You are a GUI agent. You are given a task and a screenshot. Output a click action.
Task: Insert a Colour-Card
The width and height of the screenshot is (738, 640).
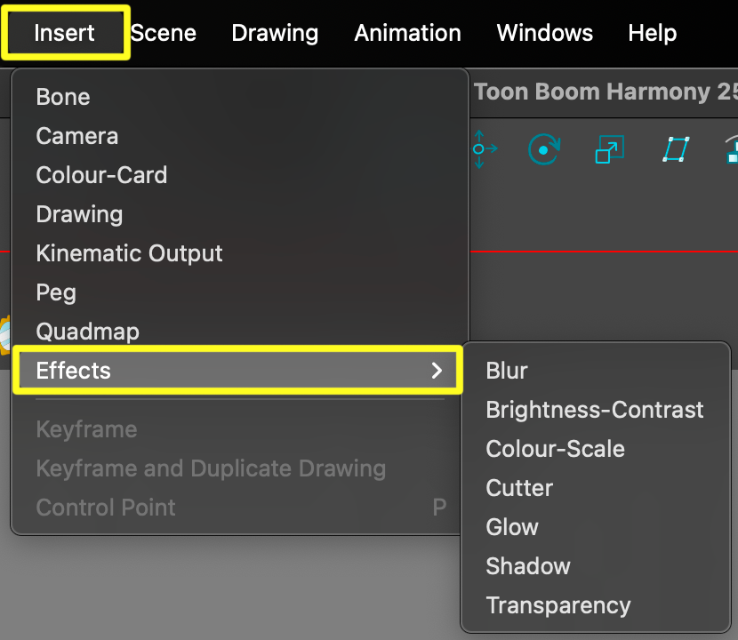100,174
